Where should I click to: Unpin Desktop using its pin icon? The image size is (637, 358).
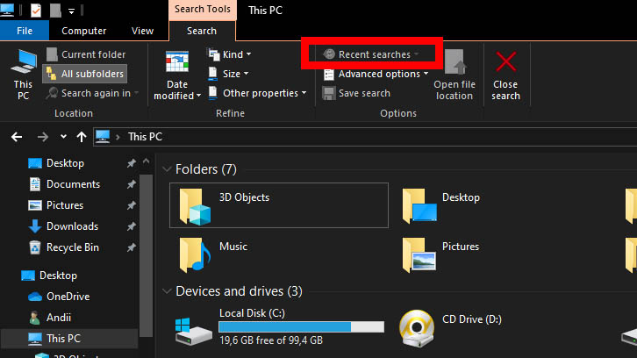click(x=131, y=163)
